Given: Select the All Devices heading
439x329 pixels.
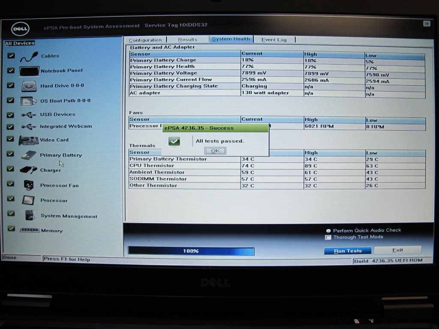Looking at the screenshot, I should tap(20, 43).
